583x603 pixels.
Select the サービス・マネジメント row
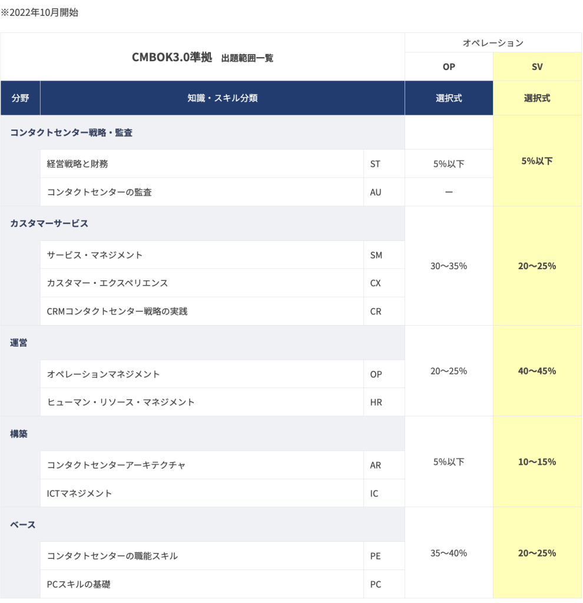coord(95,255)
